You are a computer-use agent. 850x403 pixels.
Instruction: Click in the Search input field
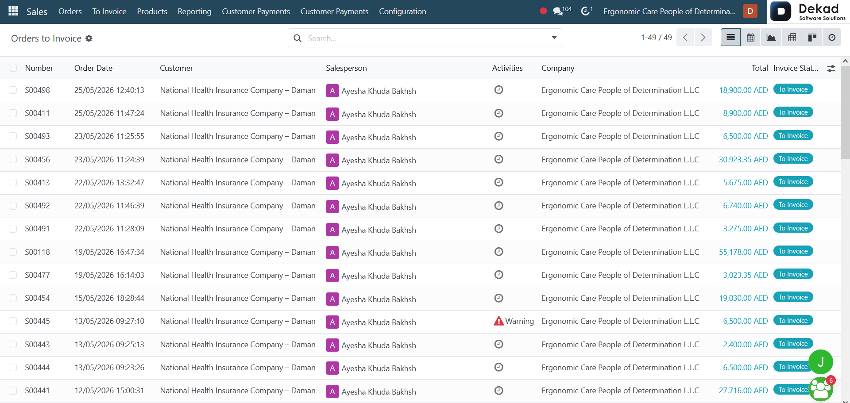point(425,38)
